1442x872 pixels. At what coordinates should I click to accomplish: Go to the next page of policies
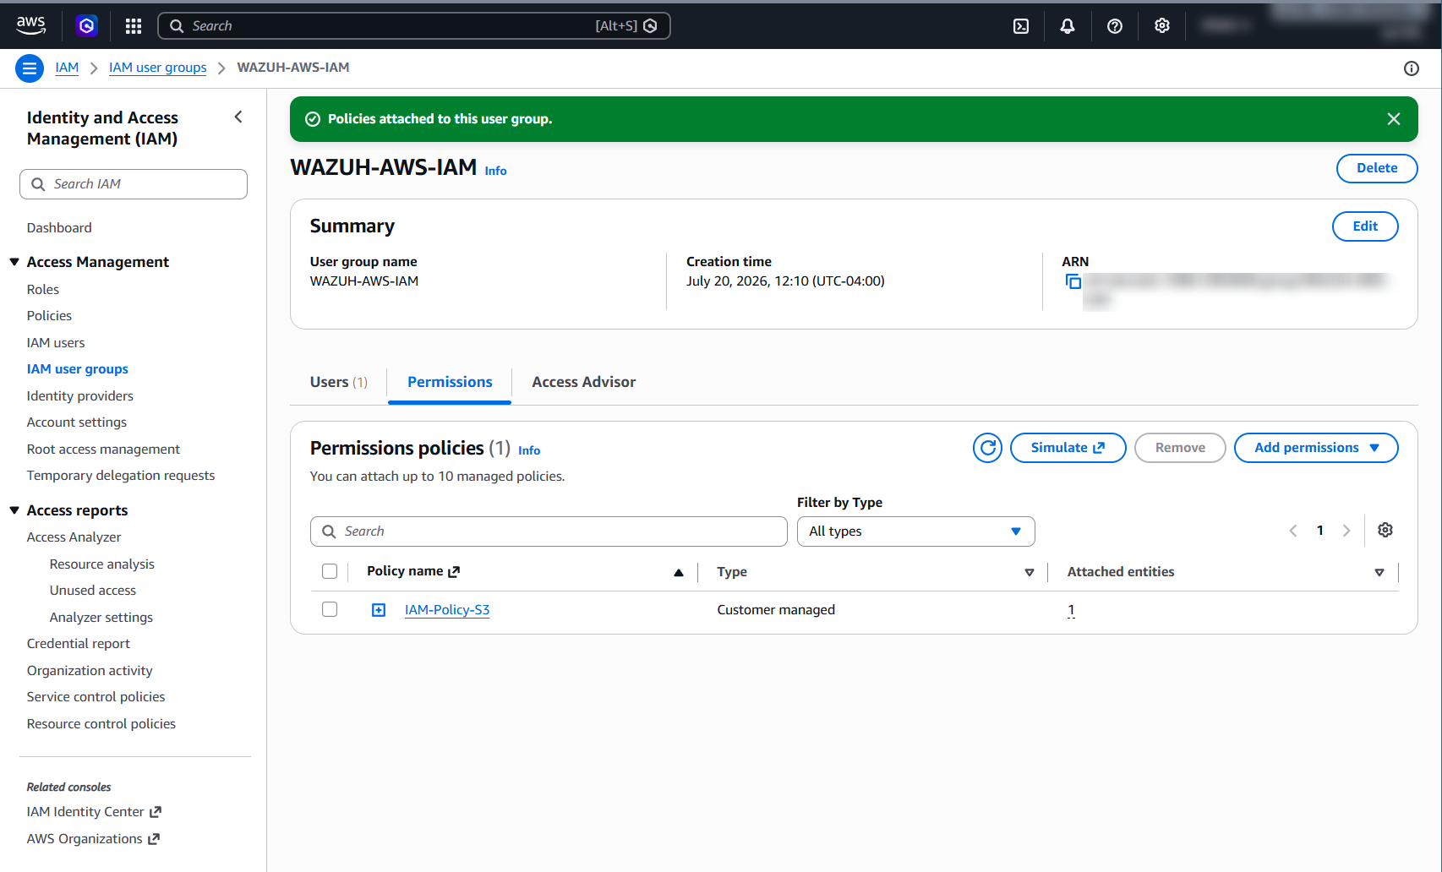(1346, 531)
